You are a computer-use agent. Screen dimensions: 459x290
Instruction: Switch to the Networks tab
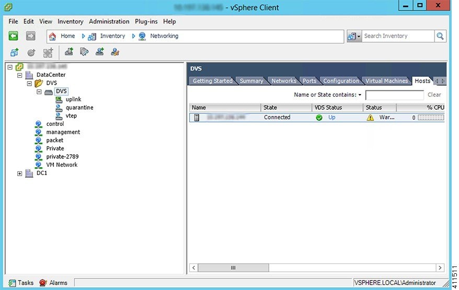tap(284, 81)
